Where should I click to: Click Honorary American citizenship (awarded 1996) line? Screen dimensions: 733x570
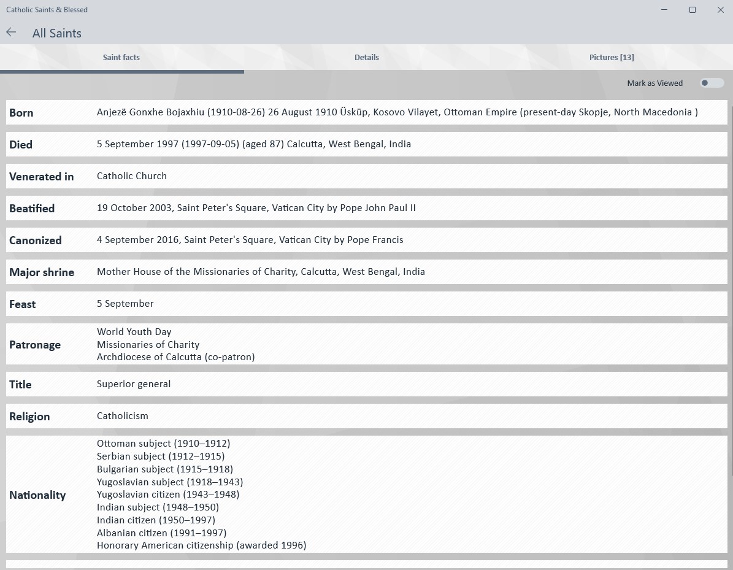[201, 545]
